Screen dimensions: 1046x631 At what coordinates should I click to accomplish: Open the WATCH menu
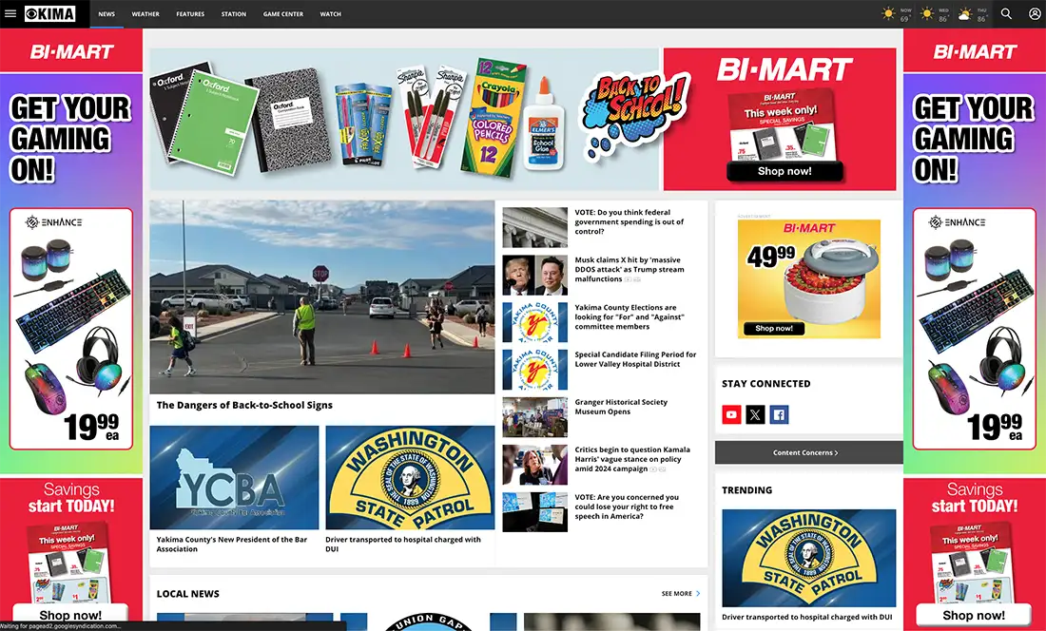(330, 14)
